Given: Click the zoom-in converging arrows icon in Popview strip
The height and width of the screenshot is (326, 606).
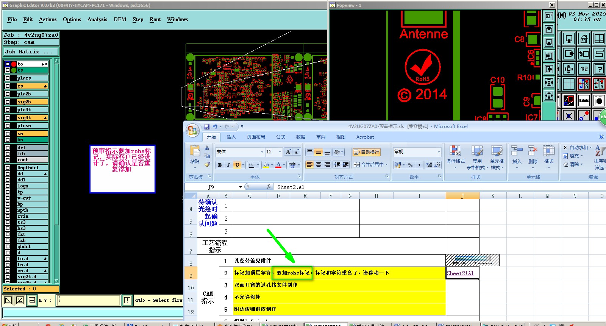Looking at the screenshot, I should pos(549,82).
